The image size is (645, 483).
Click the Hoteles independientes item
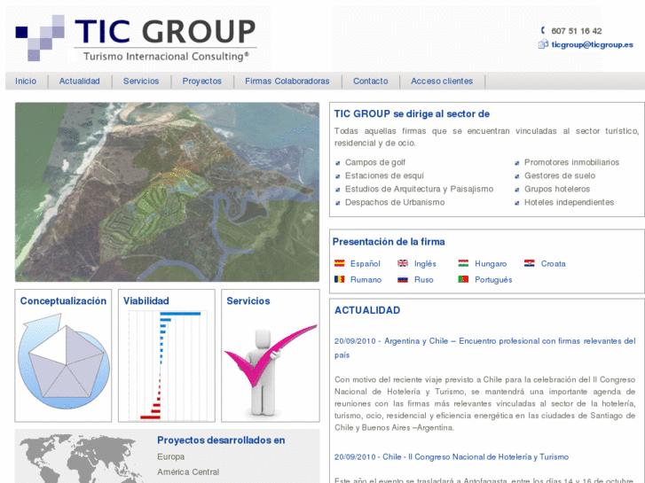click(569, 202)
